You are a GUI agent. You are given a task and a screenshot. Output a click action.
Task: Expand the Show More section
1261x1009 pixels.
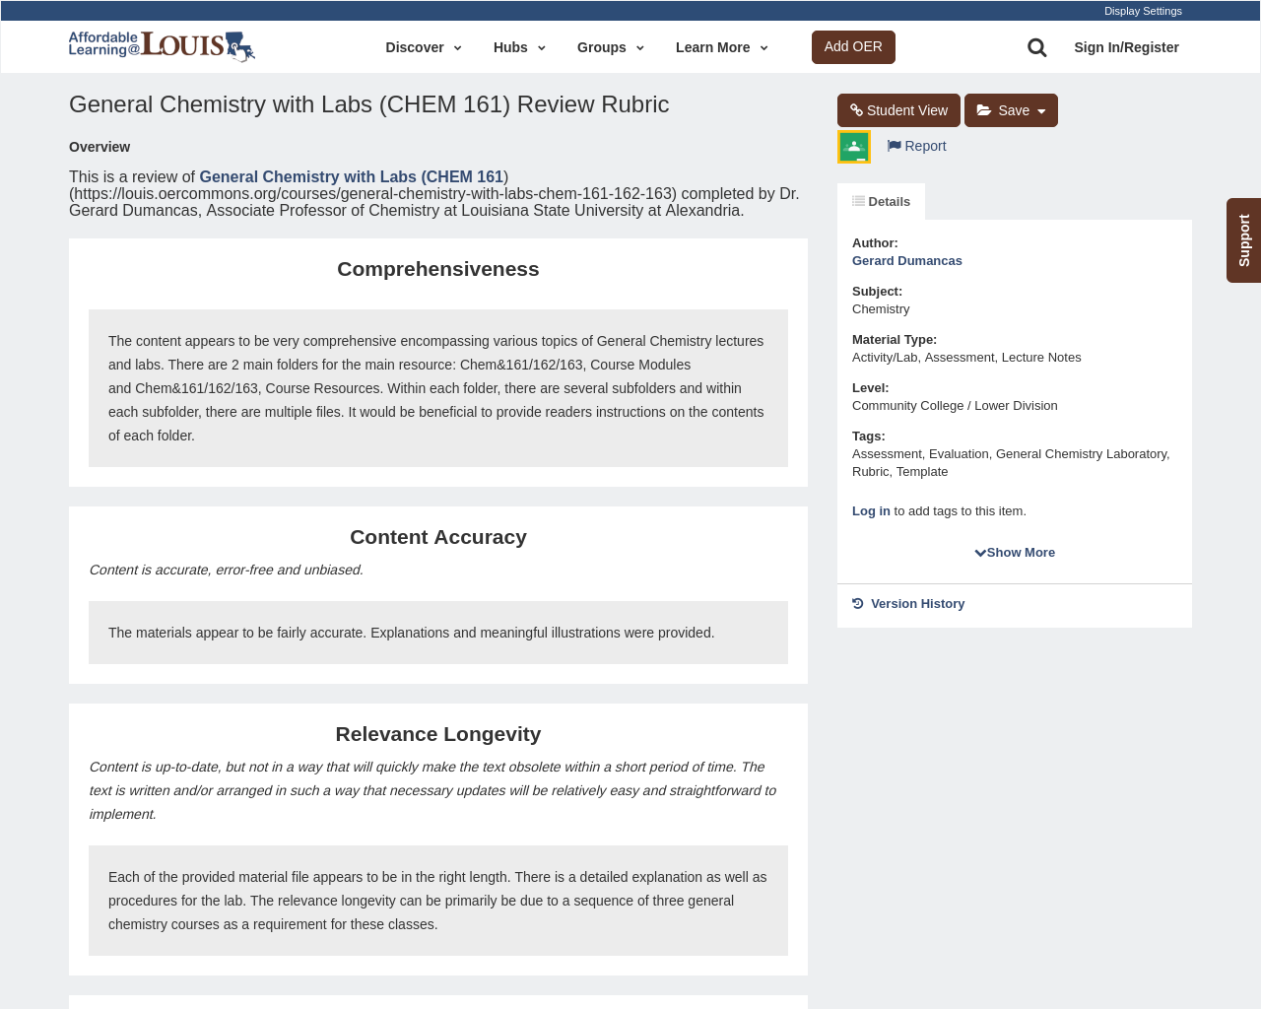(x=1015, y=551)
